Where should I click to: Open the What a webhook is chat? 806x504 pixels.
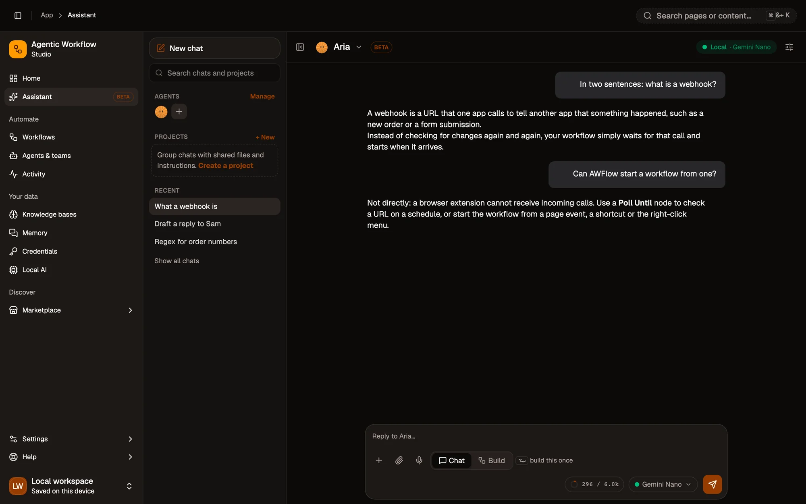pyautogui.click(x=214, y=206)
